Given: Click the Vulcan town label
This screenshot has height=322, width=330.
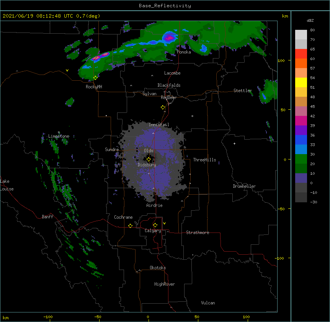Looking at the screenshot, I should (208, 303).
